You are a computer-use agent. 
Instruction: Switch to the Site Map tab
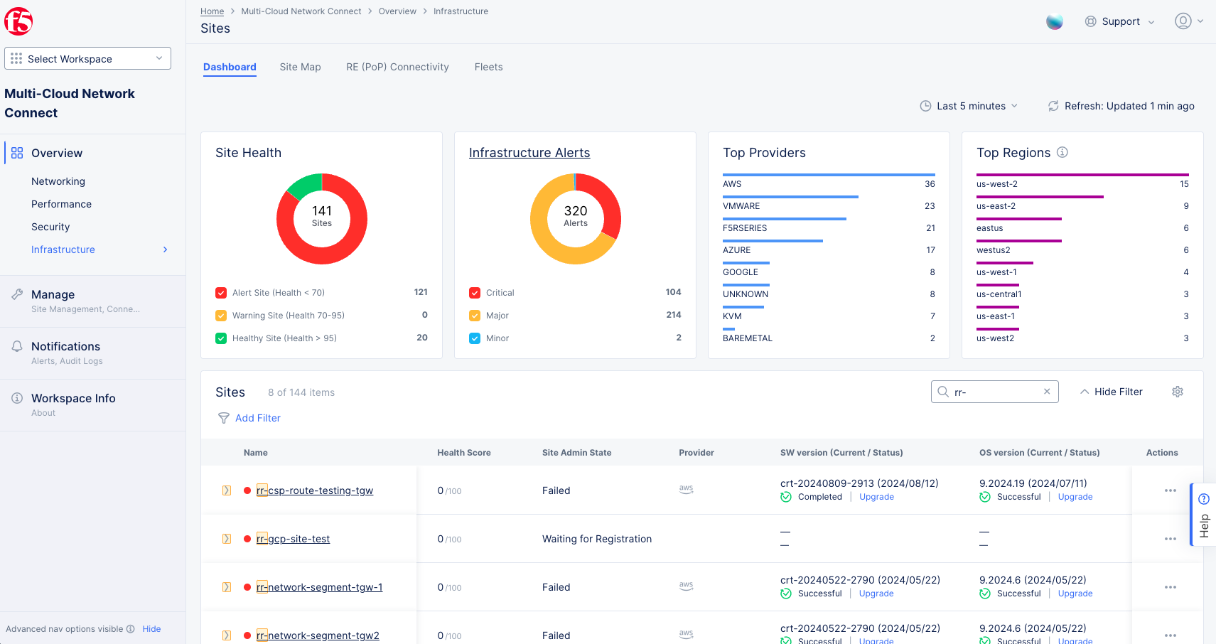pos(300,66)
